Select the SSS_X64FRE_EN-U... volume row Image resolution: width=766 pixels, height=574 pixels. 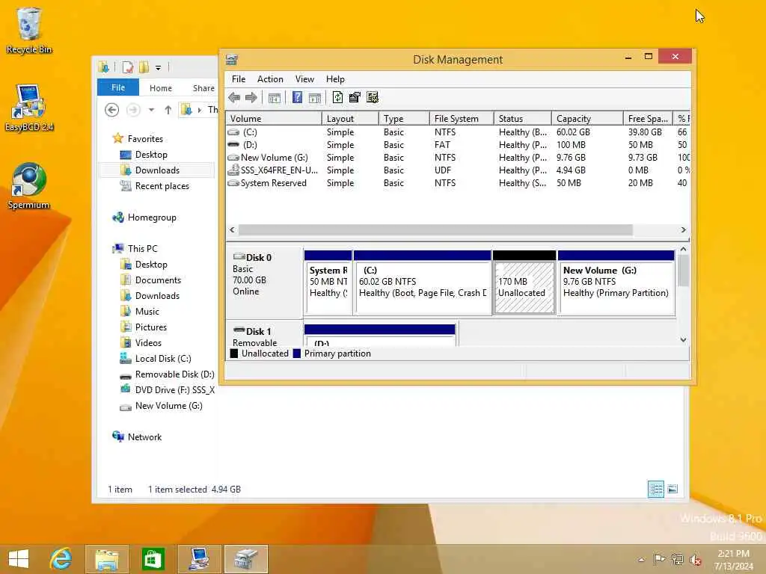tap(457, 170)
